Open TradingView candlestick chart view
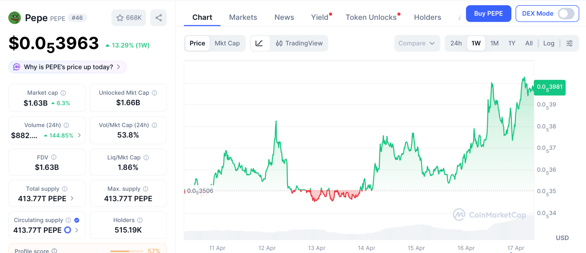 point(299,43)
